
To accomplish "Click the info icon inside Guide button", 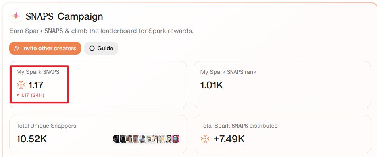I will (x=92, y=48).
